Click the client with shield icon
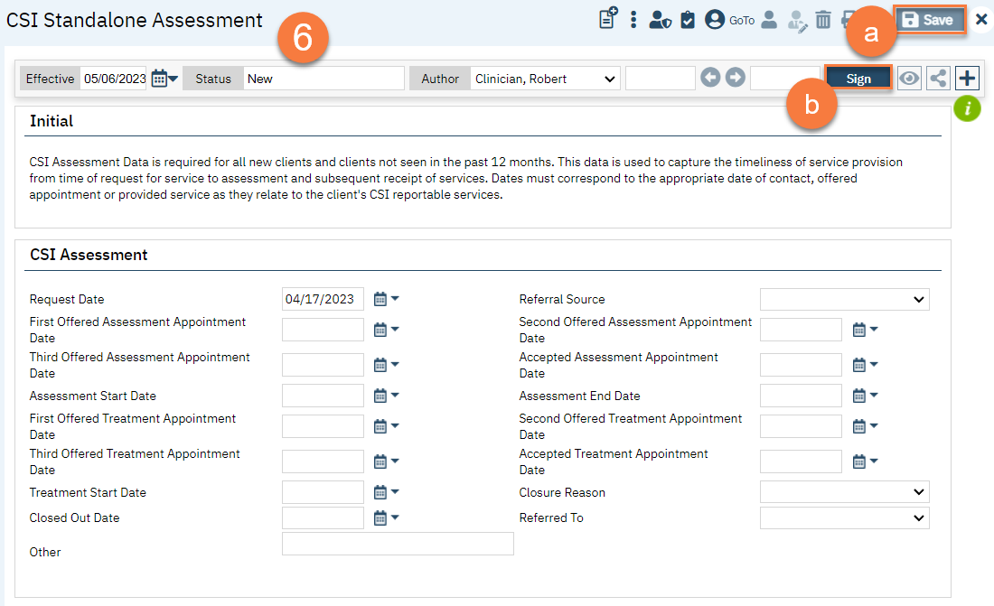This screenshot has height=606, width=994. coord(661,19)
